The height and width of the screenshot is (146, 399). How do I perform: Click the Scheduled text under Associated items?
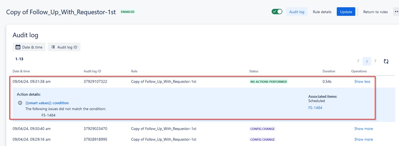pyautogui.click(x=317, y=101)
